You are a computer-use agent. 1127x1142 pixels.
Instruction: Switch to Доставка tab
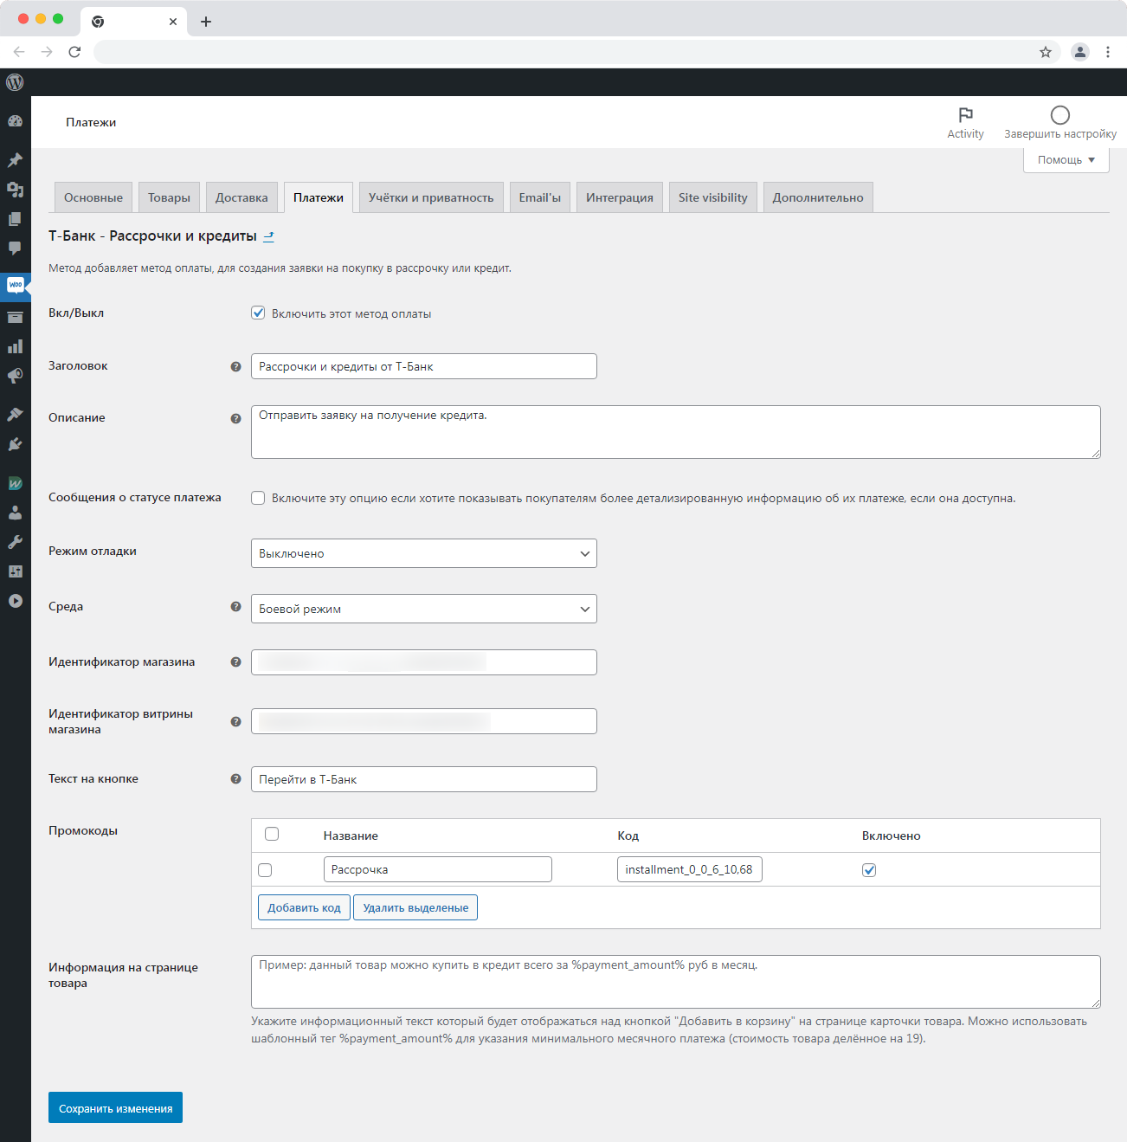(241, 197)
